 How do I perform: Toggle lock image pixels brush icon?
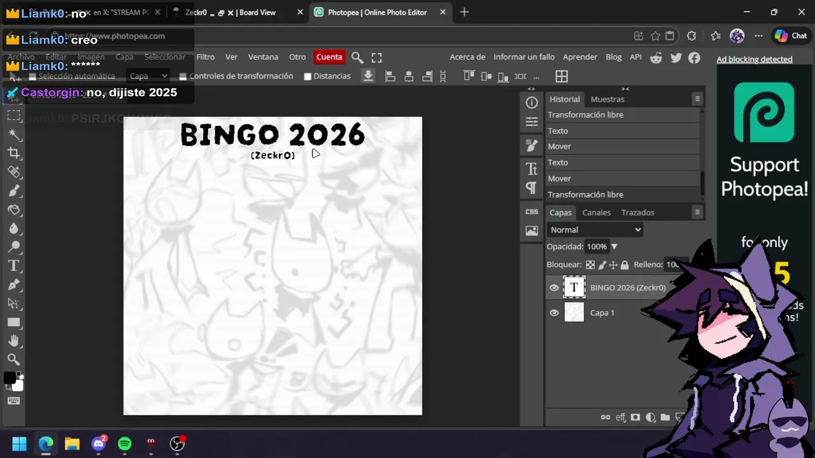pos(602,265)
